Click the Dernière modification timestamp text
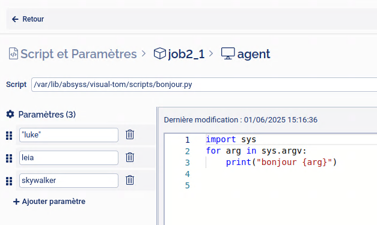 point(241,119)
